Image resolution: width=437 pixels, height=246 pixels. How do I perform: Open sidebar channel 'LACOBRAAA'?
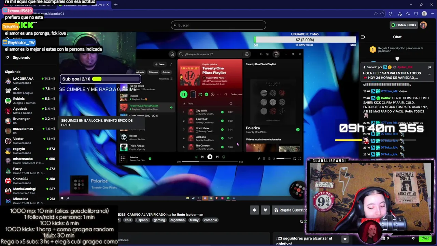point(30,81)
